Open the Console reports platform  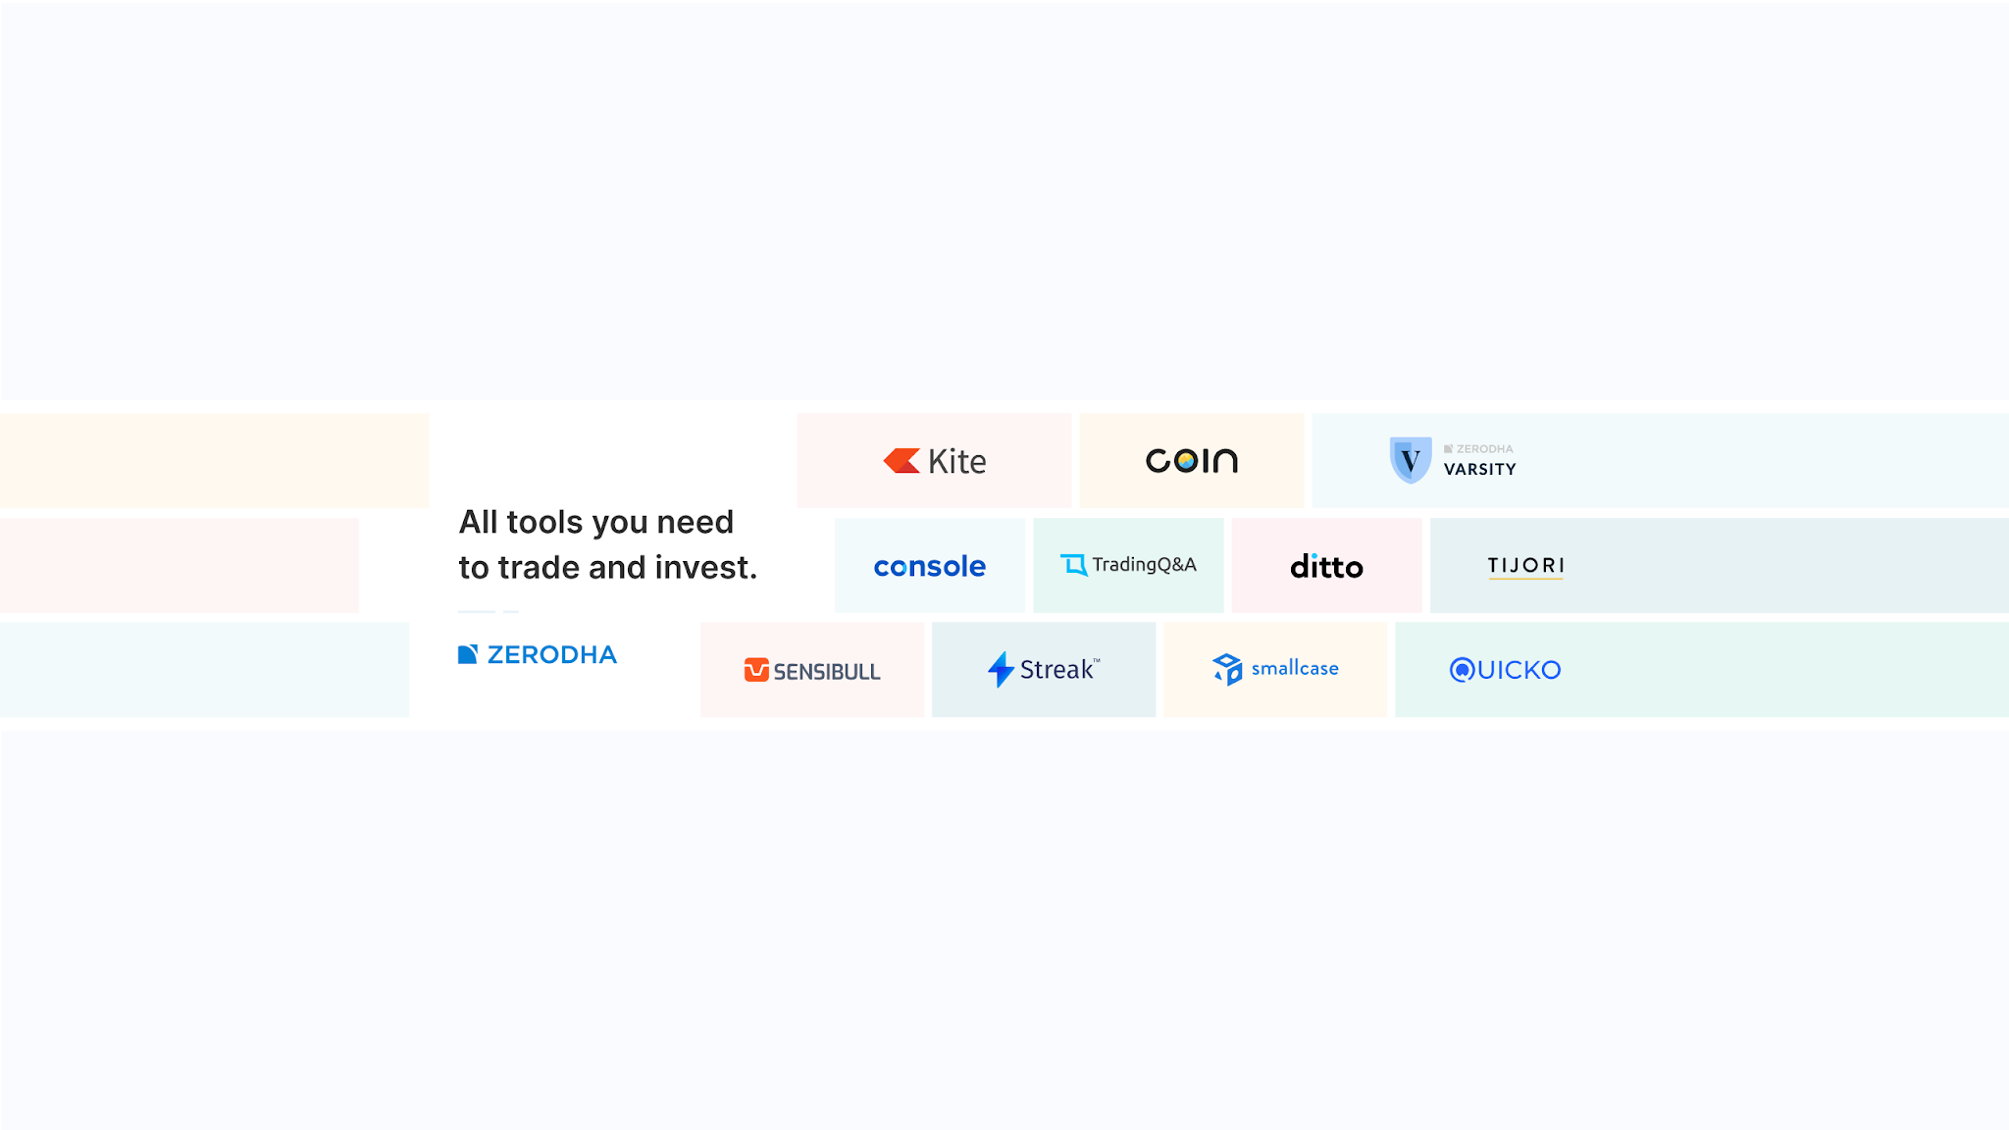pos(929,564)
